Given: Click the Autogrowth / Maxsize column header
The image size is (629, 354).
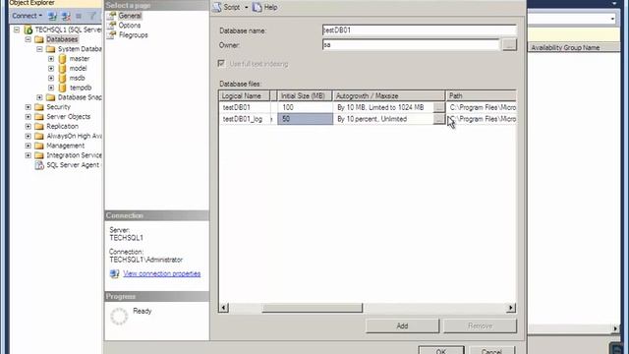Looking at the screenshot, I should [x=389, y=96].
